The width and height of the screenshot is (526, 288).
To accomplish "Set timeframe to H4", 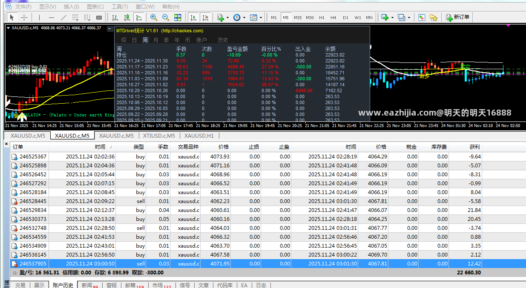I will click(333, 17).
